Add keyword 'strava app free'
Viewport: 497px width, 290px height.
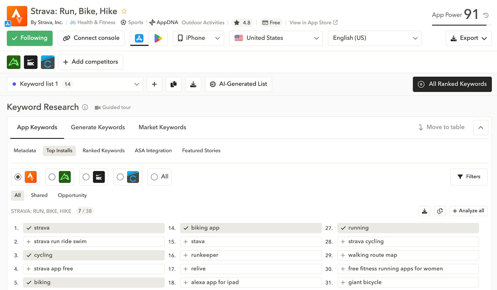point(94,269)
